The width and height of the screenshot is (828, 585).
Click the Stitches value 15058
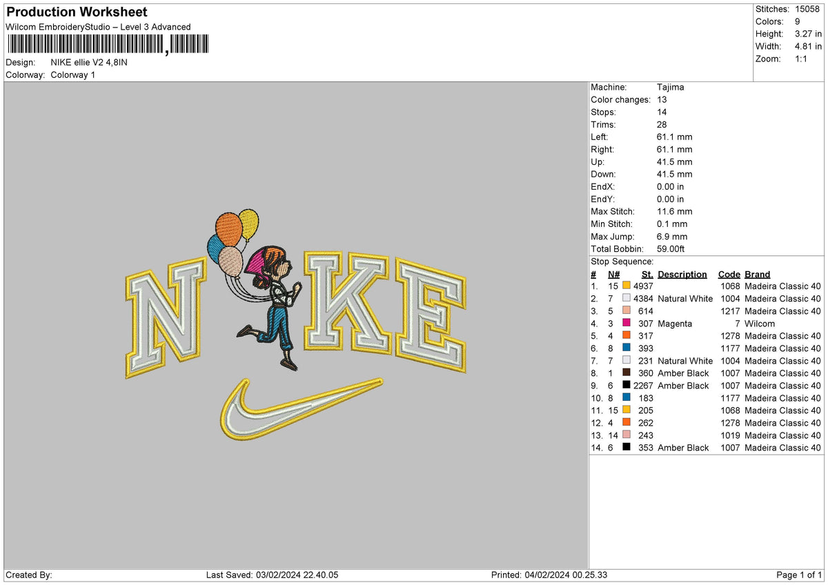(808, 9)
